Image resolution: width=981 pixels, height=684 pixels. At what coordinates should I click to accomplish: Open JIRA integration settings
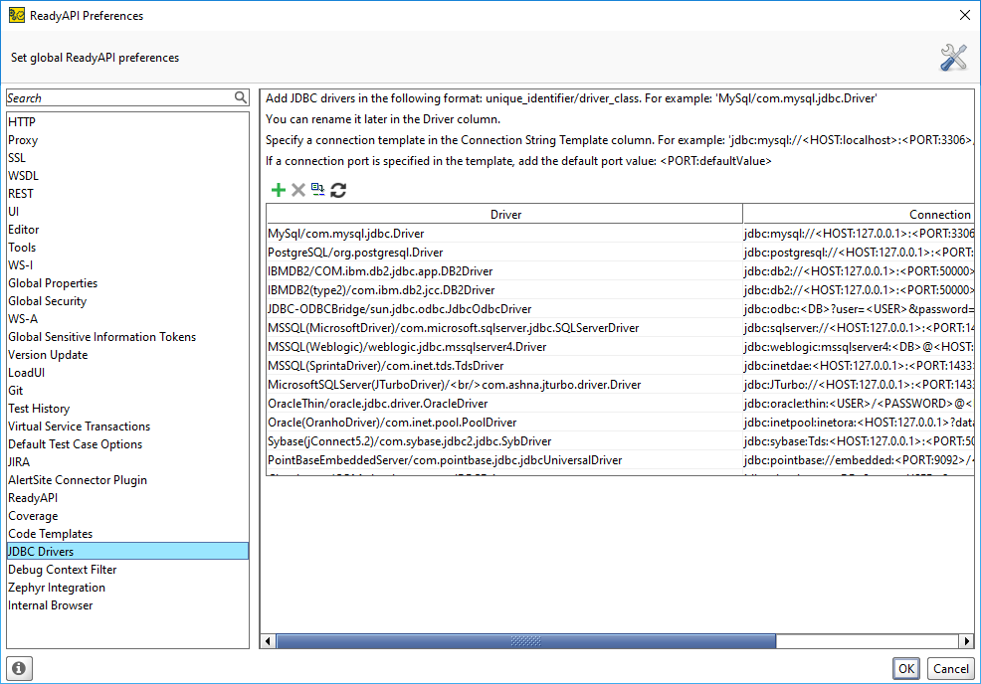pos(19,461)
